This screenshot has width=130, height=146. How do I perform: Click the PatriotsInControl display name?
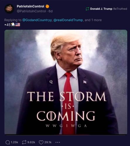(x=30, y=6)
